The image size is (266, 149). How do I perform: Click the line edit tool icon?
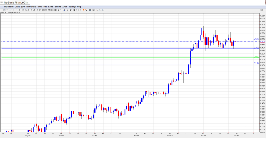coord(81,10)
